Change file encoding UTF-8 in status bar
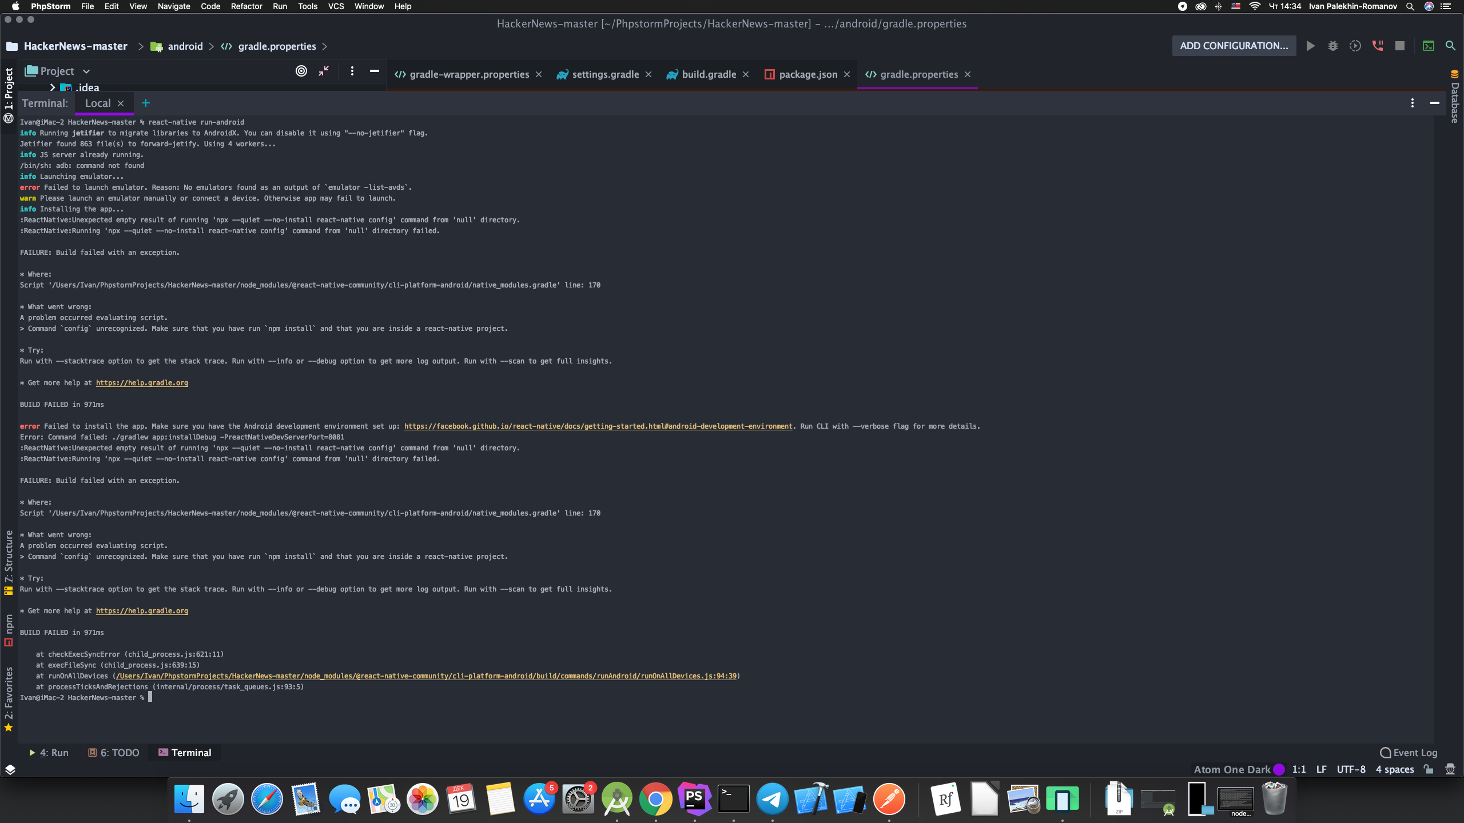The image size is (1464, 823). [x=1351, y=769]
